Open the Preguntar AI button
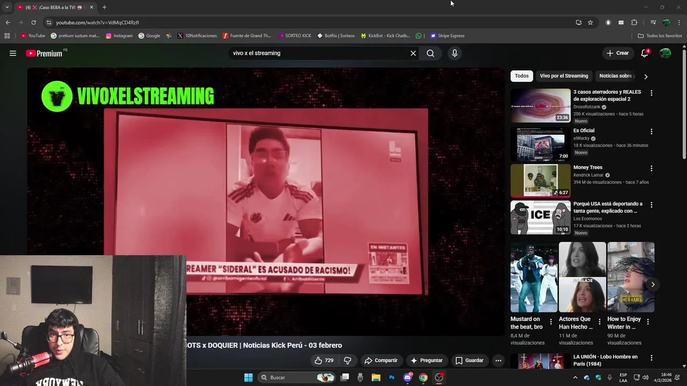This screenshot has height=386, width=687. 427,360
